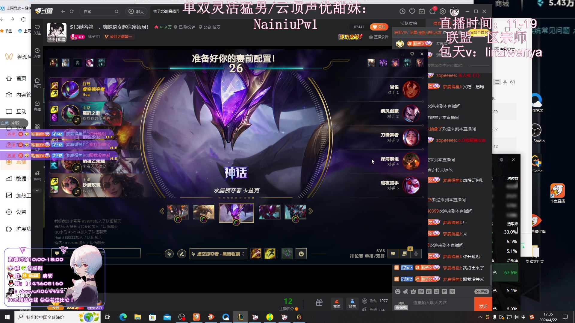Image resolution: width=575 pixels, height=323 pixels.
Task: Refresh the Douyu page
Action: point(72,11)
